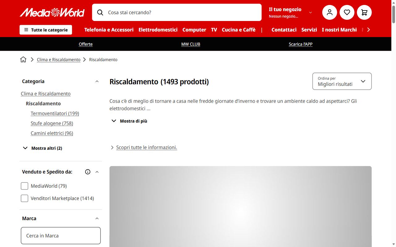This screenshot has width=396, height=247.
Task: Open Scopri tutte le informazioni link
Action: pyautogui.click(x=147, y=148)
